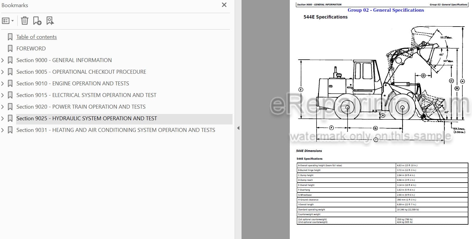The height and width of the screenshot is (239, 472).
Task: Expand Section 9010 bookmark chevron
Action: pos(2,84)
